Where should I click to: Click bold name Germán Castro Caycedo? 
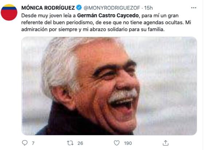tap(108, 16)
